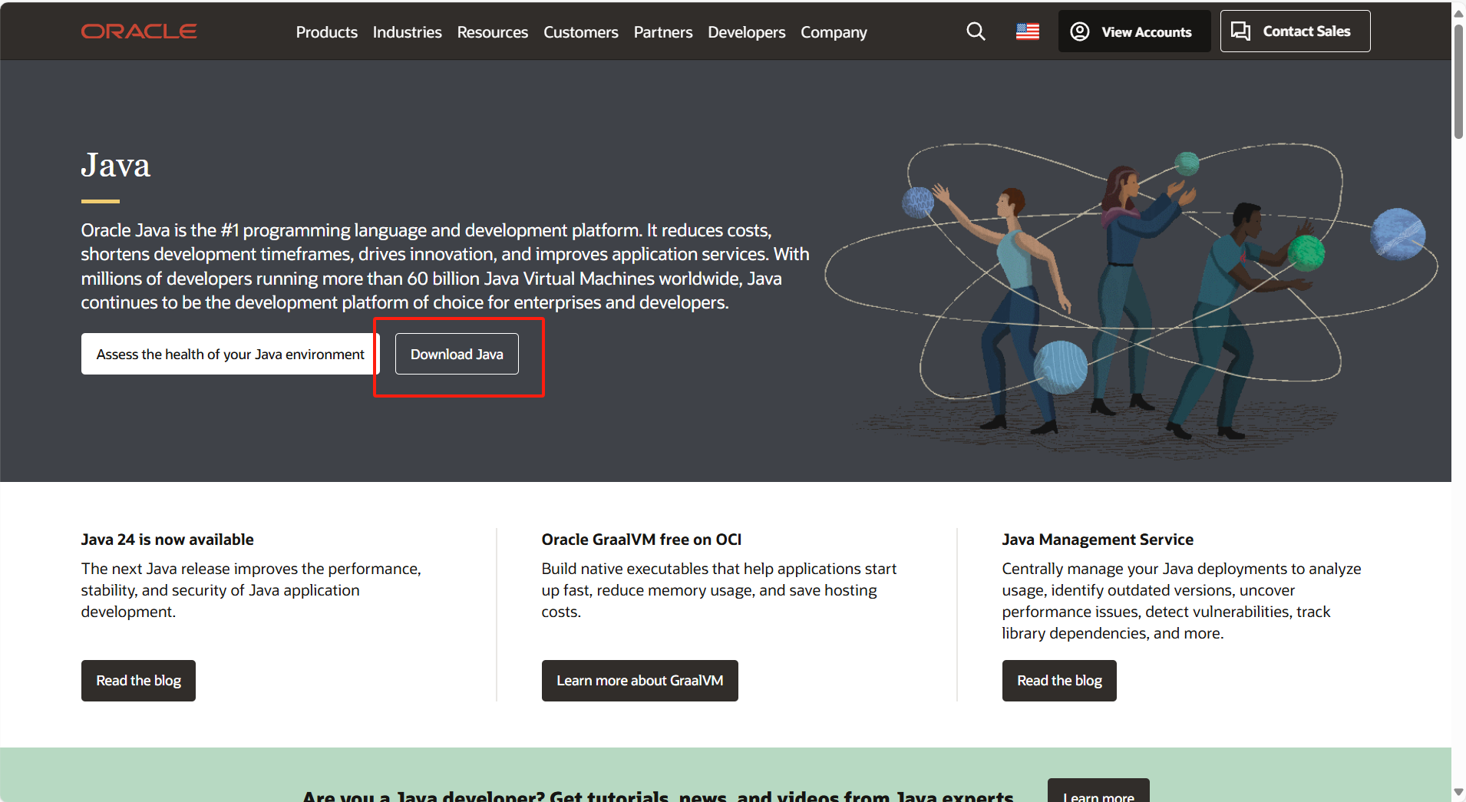Open the search magnifier icon
The width and height of the screenshot is (1466, 802).
[x=976, y=31]
